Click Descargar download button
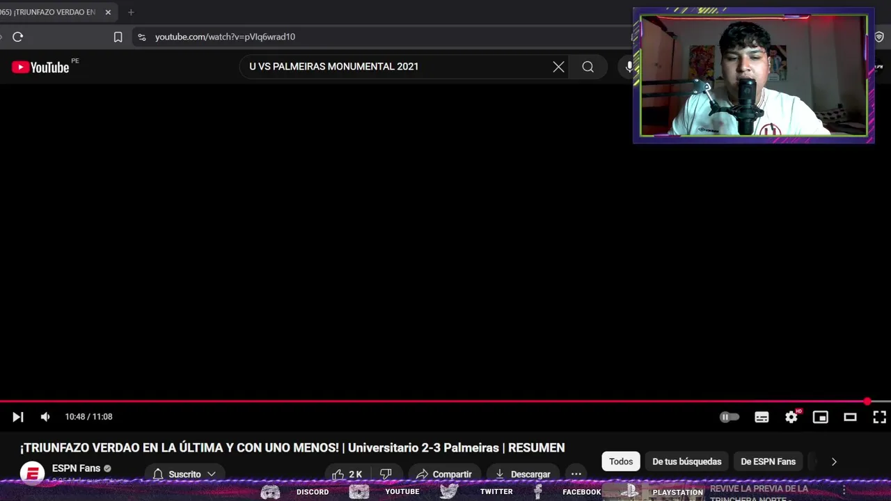Image resolution: width=891 pixels, height=501 pixels. (523, 474)
